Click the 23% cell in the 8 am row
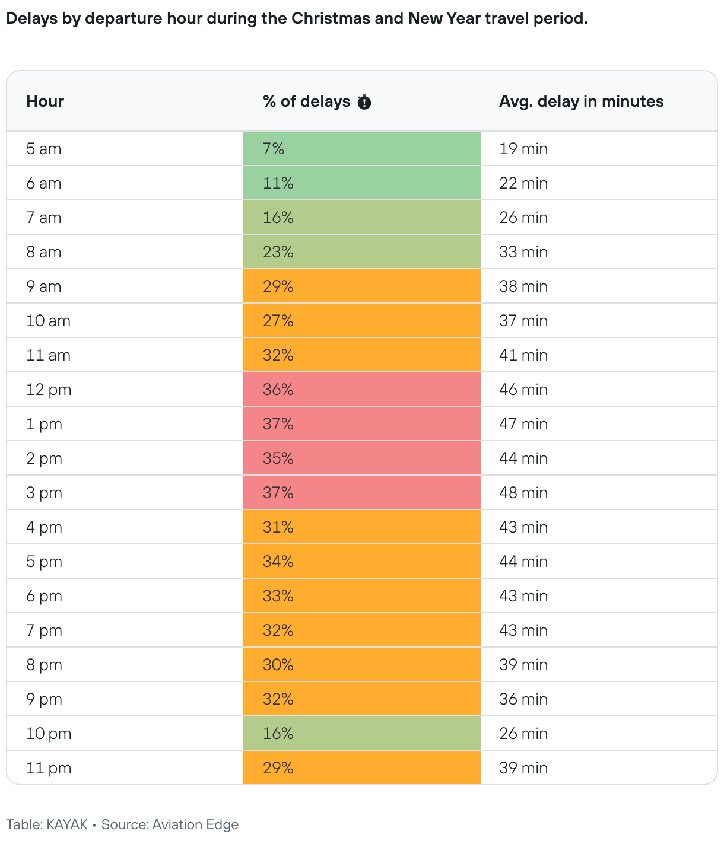The height and width of the screenshot is (841, 724). click(x=361, y=252)
